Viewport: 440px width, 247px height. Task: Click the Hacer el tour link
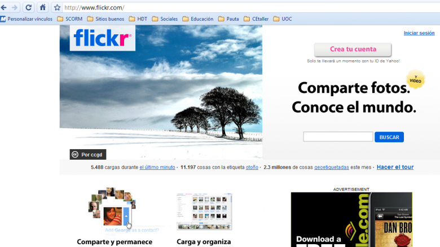click(395, 167)
